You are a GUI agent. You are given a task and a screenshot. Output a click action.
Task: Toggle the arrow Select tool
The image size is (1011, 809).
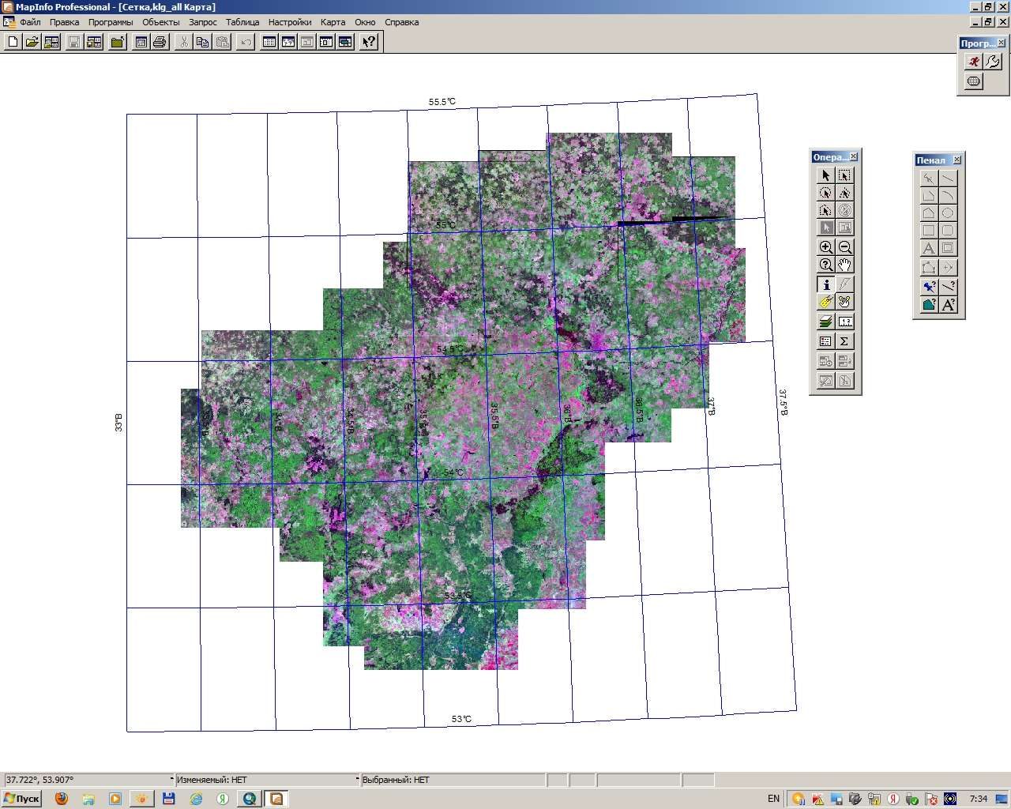825,175
